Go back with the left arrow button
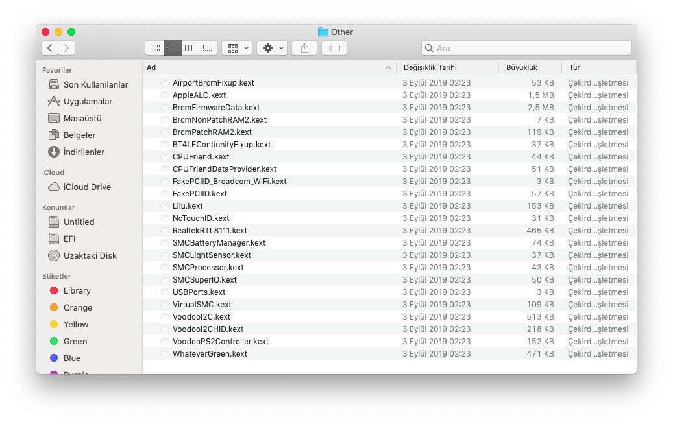 click(50, 48)
